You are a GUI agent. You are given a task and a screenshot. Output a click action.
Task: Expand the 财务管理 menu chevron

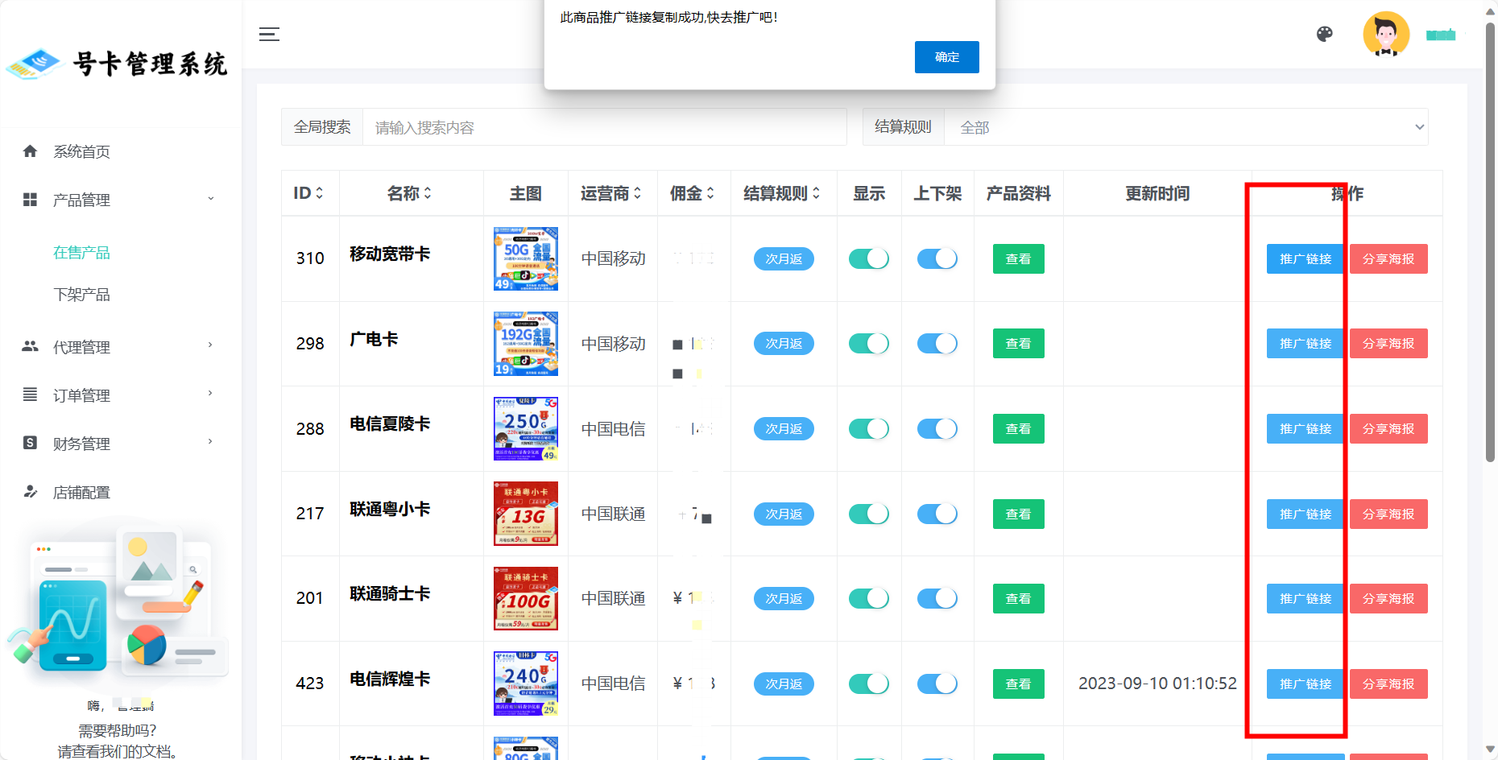pos(211,442)
